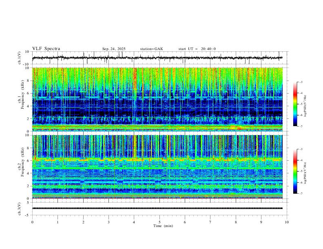323x249 pixels.
Task: Click the '-7' value below ch.2 colorbar
Action: click(x=301, y=193)
